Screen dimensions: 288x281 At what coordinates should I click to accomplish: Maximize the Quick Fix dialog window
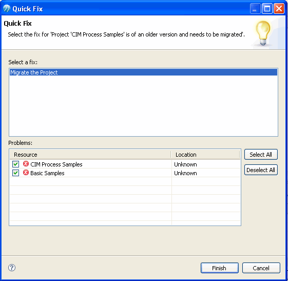click(x=267, y=9)
